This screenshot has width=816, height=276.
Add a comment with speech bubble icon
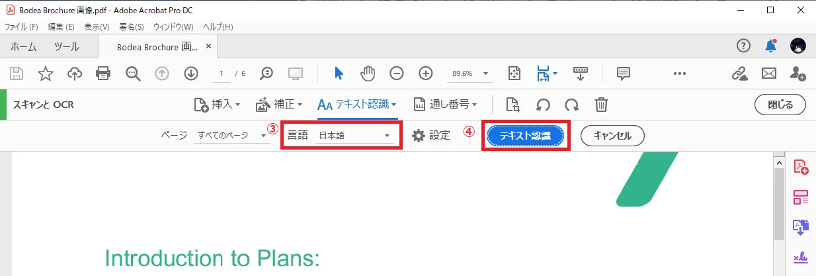[623, 73]
